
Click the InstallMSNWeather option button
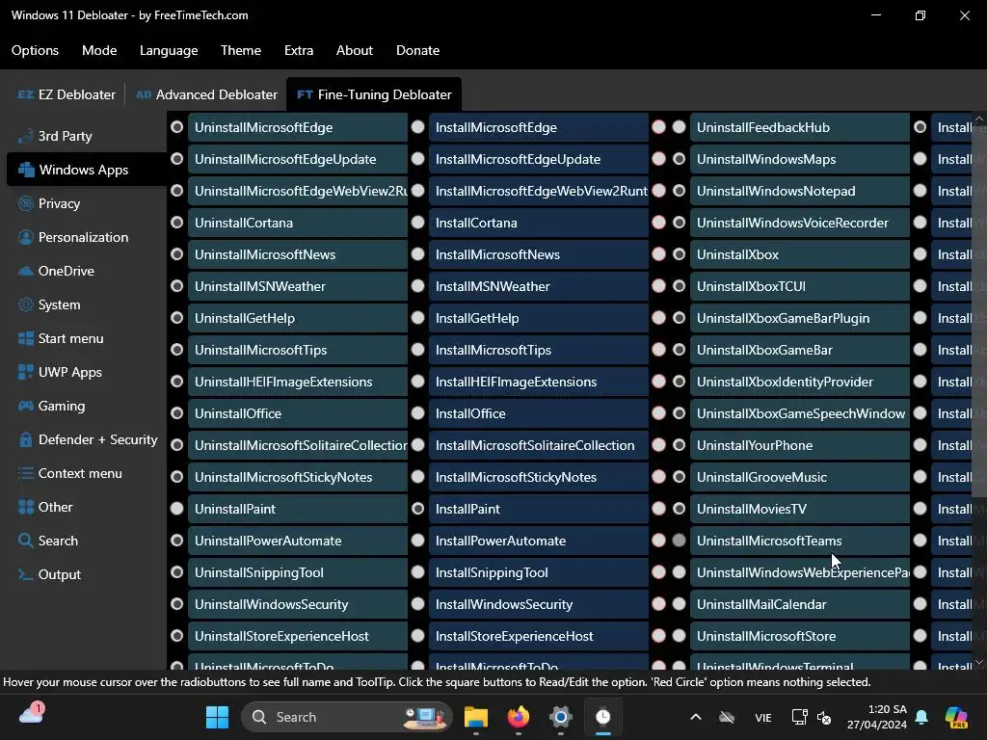click(539, 286)
